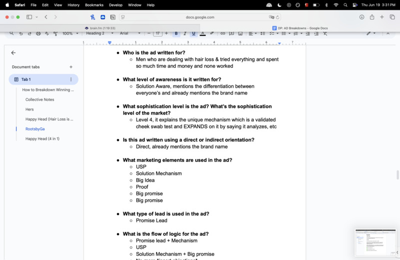Viewport: 400px width, 260px height.
Task: Select Tab 1 in document tabs
Action: (43, 79)
